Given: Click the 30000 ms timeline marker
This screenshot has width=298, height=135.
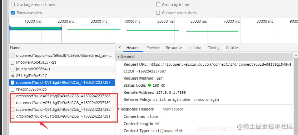Looking at the screenshot, I should point(99,21).
